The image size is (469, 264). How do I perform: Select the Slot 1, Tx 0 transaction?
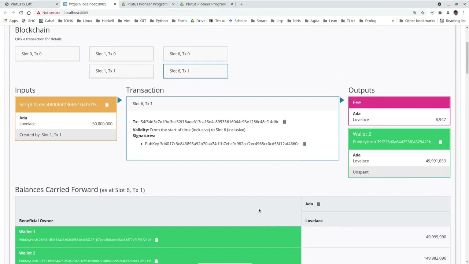[121, 54]
